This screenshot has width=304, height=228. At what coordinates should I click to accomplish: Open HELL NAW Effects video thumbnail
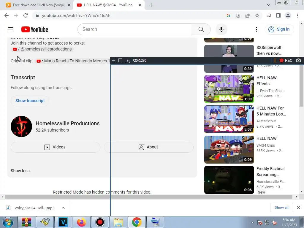point(229,89)
